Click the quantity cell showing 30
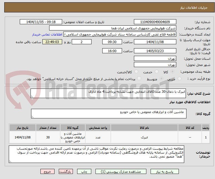The width and height of the screenshot is (215, 179). click(48, 137)
